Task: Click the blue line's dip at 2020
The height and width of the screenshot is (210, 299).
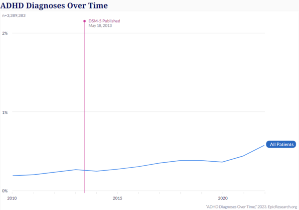Action: (x=222, y=162)
